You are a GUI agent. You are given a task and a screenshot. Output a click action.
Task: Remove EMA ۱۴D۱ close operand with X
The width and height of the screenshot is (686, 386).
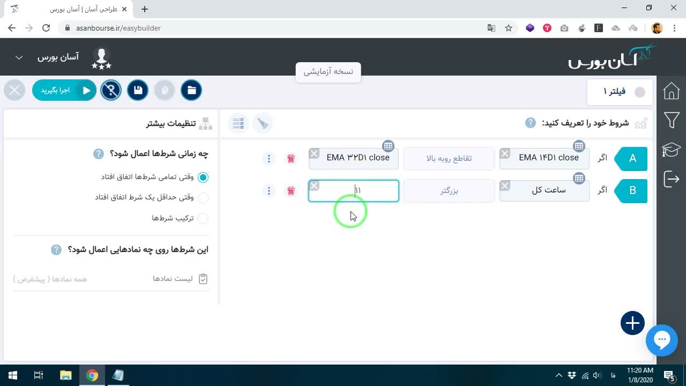pos(505,154)
